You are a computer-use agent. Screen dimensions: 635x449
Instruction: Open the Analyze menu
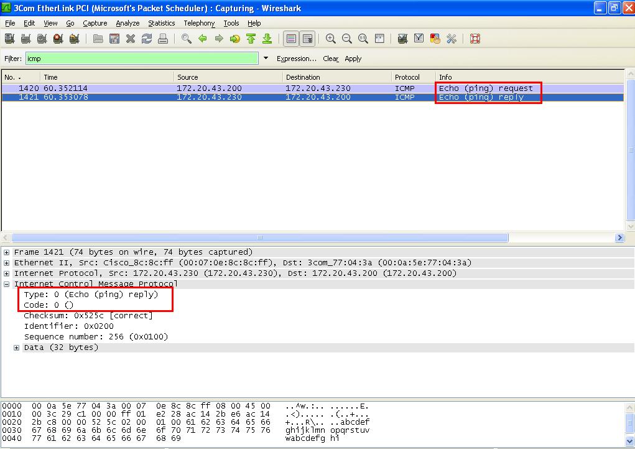(127, 23)
